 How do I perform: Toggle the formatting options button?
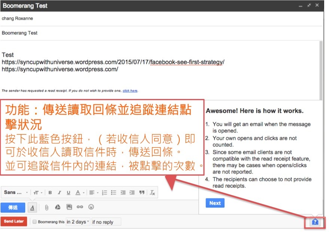(33, 207)
